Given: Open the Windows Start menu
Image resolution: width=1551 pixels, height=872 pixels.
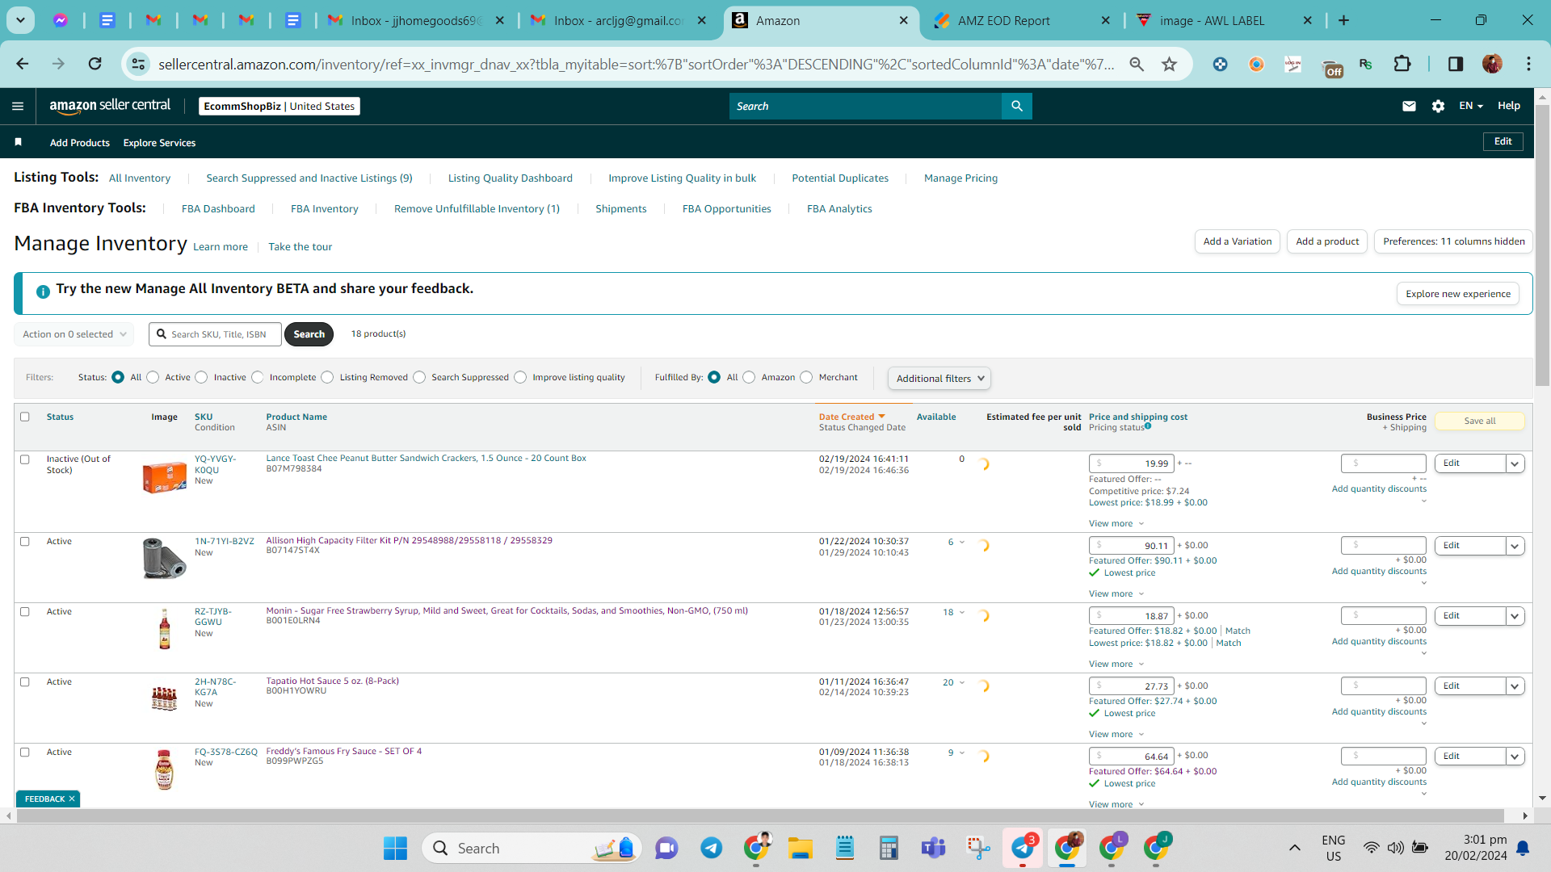Looking at the screenshot, I should click(x=395, y=848).
